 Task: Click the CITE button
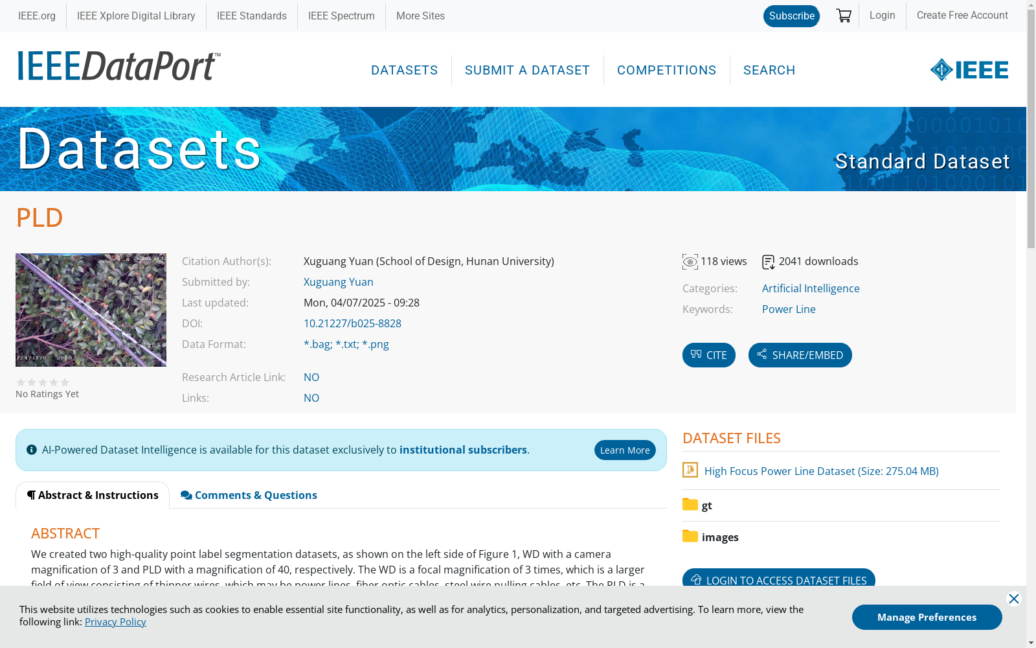(x=709, y=355)
